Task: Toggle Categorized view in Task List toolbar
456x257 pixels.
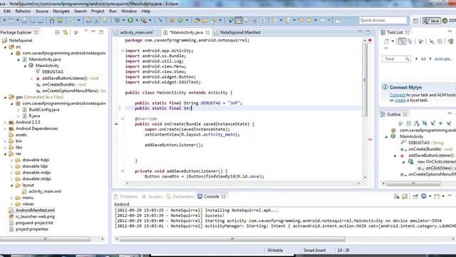Action: pos(402,41)
